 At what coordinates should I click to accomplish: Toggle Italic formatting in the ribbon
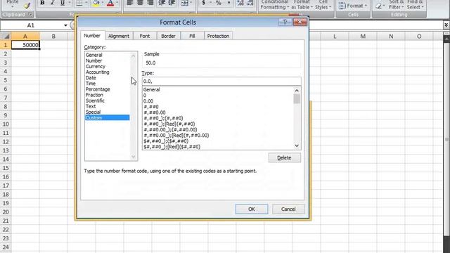[x=52, y=3]
